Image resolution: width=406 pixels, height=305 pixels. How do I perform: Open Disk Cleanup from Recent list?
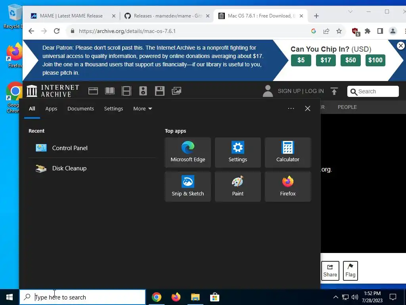[92, 168]
